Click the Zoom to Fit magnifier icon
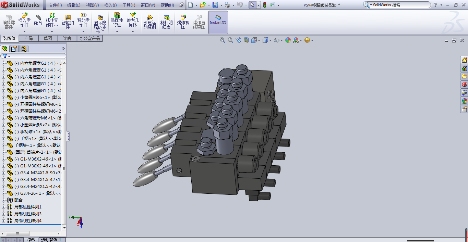468x242 pixels. (x=223, y=40)
